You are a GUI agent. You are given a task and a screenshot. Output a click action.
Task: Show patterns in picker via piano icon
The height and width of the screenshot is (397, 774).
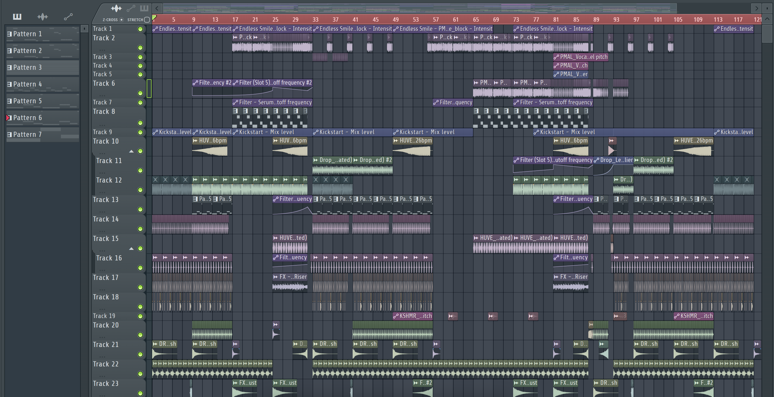(17, 16)
